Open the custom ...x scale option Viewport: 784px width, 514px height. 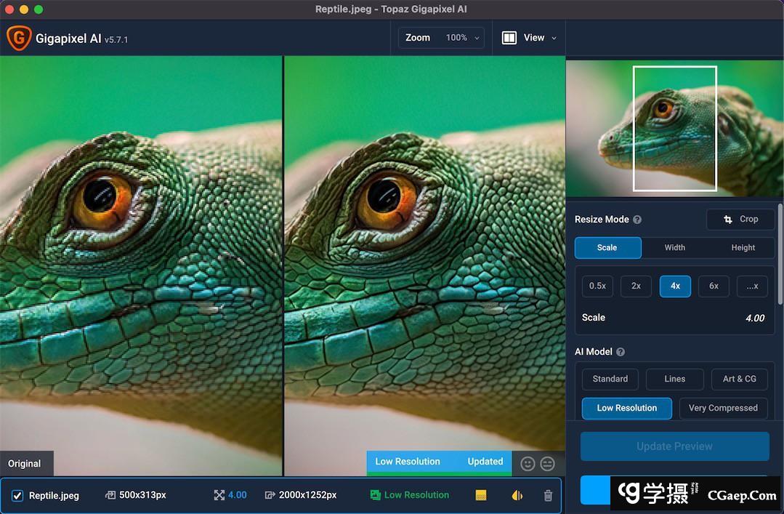point(752,286)
